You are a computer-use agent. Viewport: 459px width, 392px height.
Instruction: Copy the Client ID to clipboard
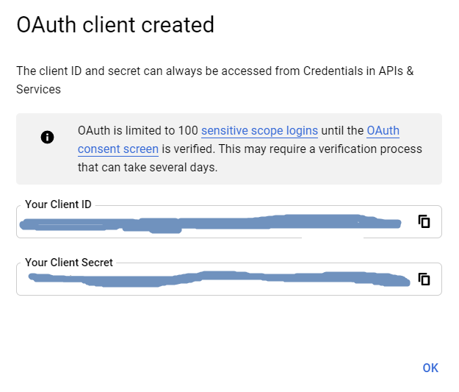424,221
